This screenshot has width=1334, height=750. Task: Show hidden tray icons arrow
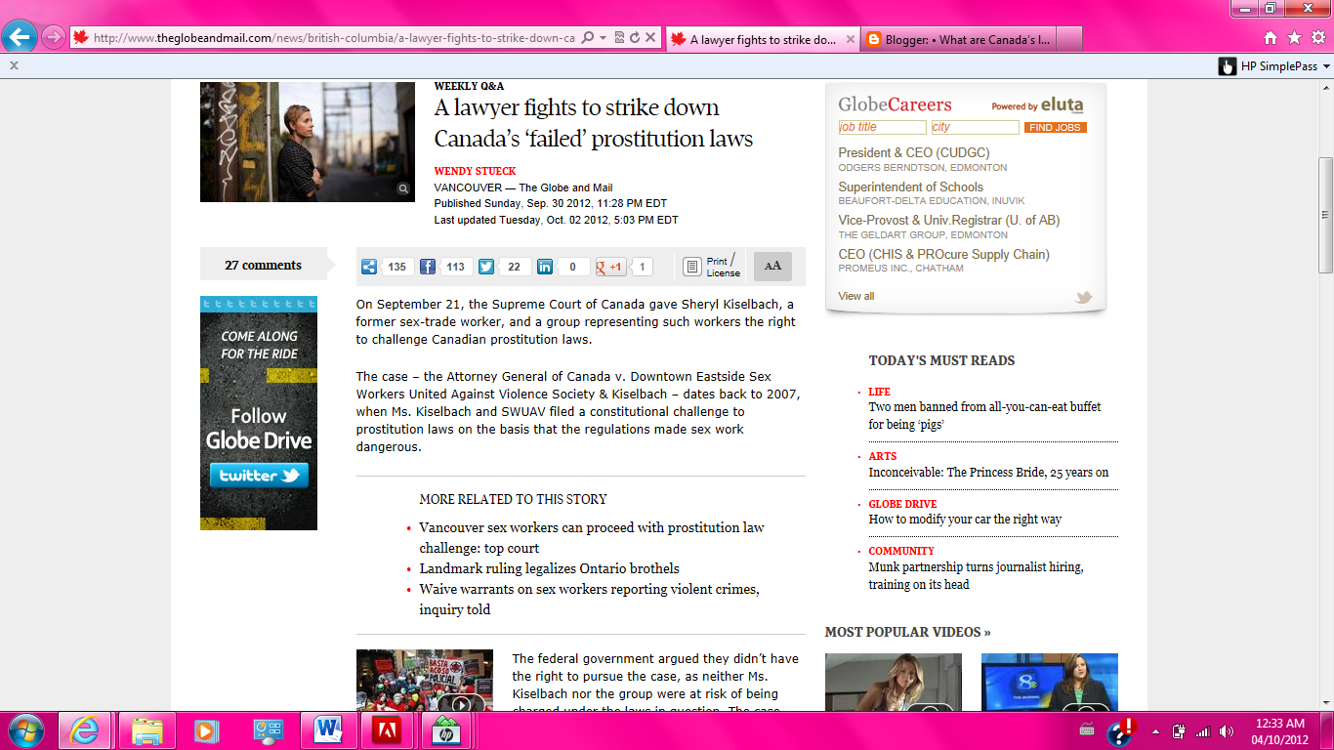pos(1156,731)
